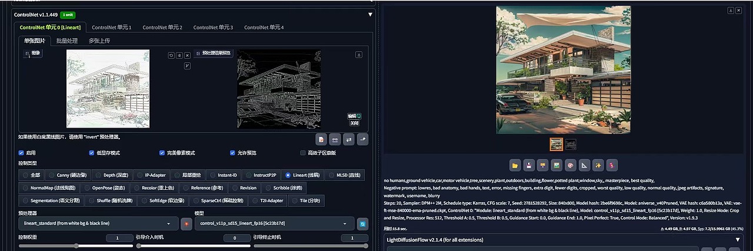
Task: Click the guidance start value field
Action: coord(238,237)
